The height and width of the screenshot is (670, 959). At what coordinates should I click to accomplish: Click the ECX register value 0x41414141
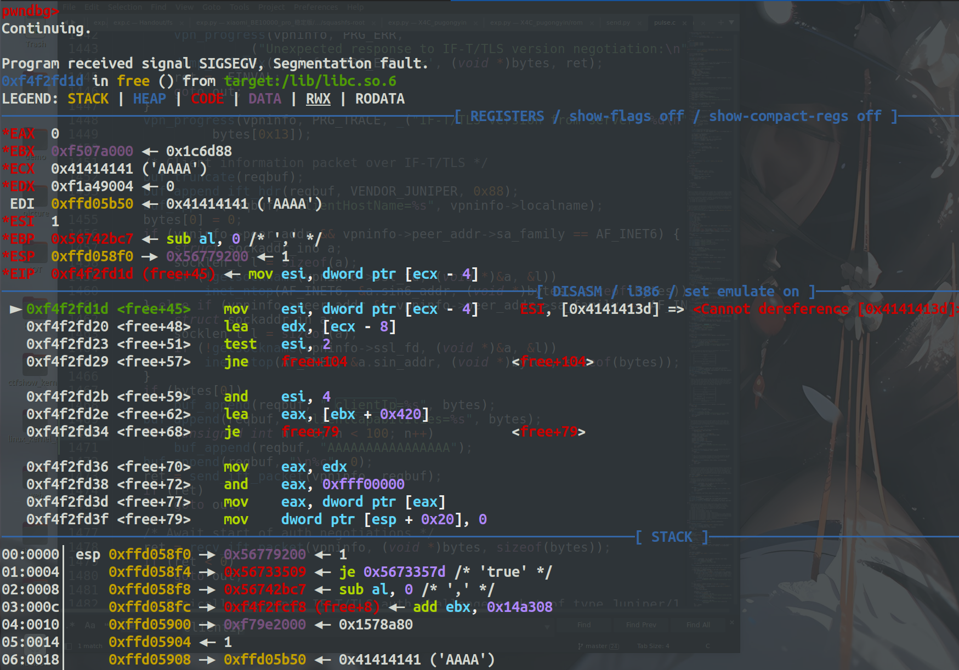pyautogui.click(x=92, y=169)
